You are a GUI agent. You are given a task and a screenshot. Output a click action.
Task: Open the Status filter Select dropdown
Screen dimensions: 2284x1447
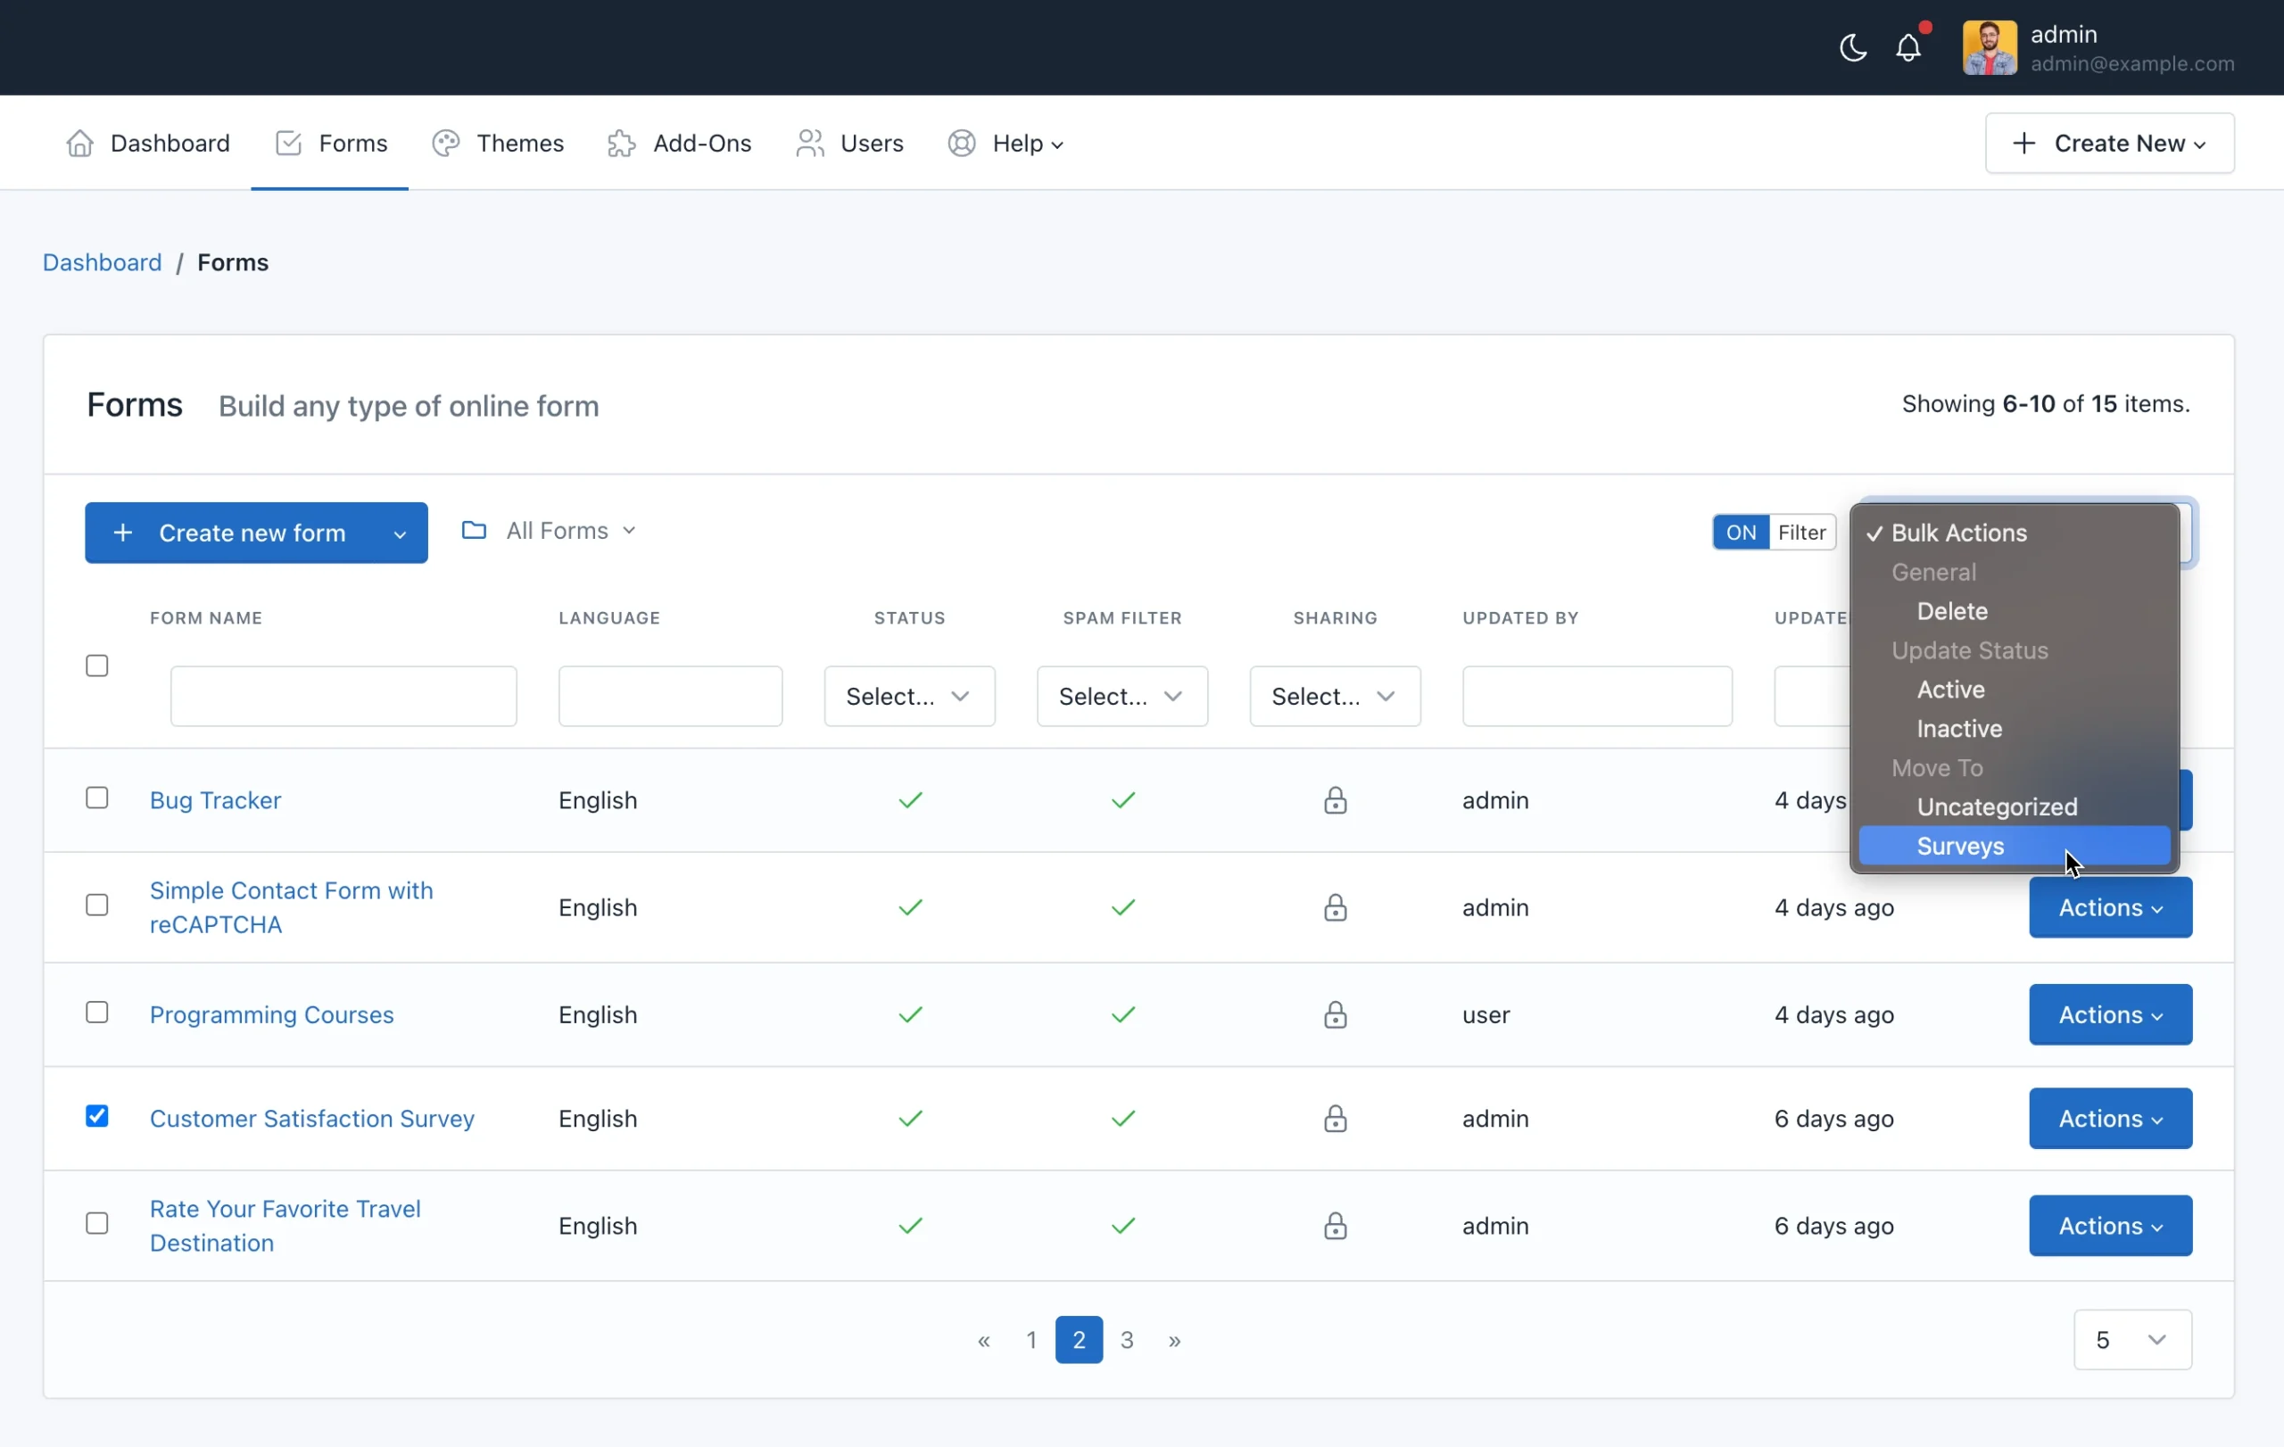tap(908, 697)
